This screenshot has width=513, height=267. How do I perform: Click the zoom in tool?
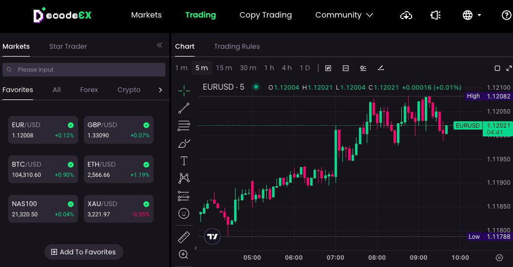pos(184,254)
